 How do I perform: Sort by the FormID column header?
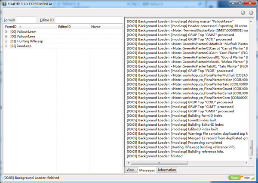(30, 27)
